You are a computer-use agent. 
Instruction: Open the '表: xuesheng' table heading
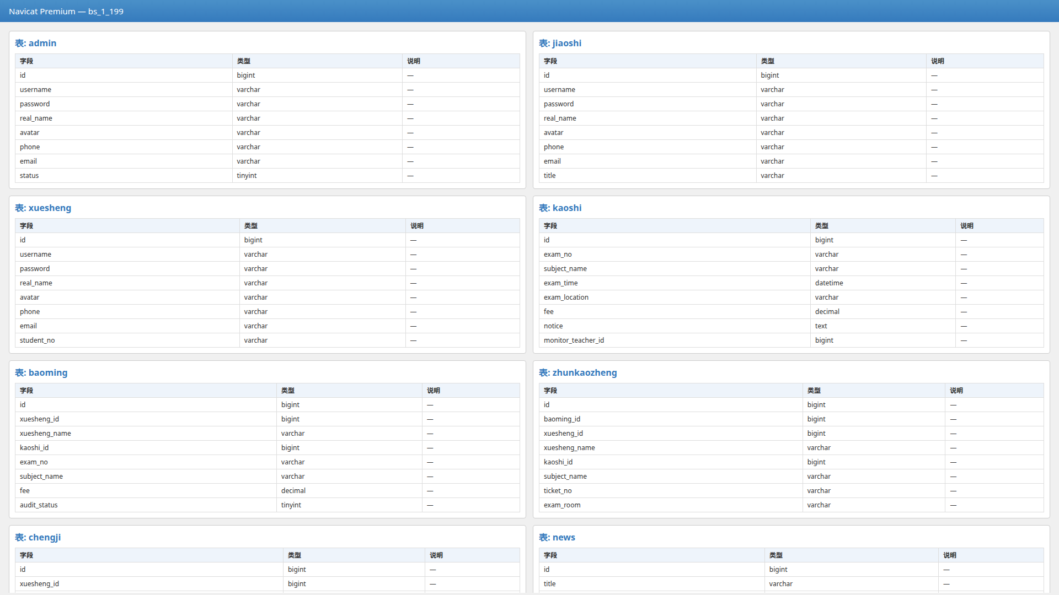coord(43,208)
